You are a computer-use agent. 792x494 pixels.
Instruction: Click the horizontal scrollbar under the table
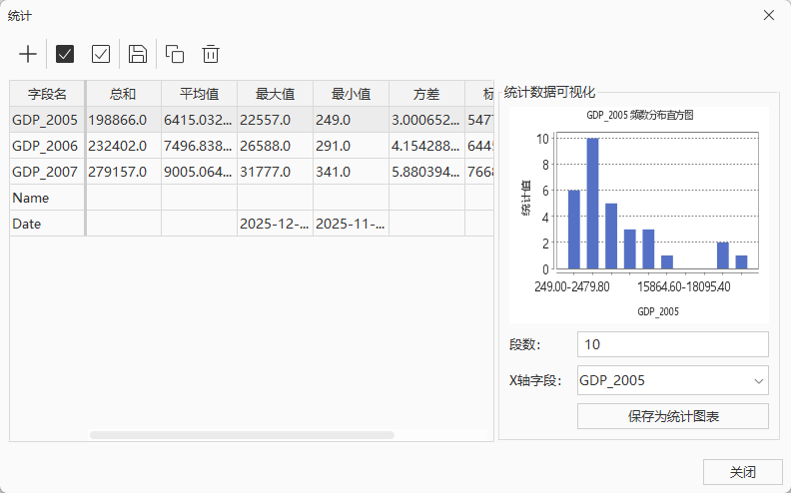pos(242,435)
